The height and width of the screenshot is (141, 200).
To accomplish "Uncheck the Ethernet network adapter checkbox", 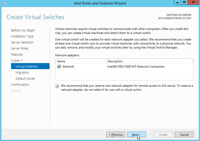I will (x=59, y=67).
